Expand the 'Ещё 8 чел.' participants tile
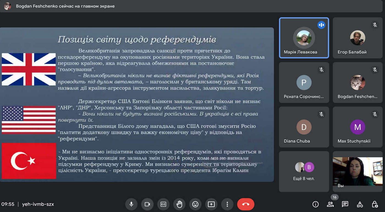This screenshot has height=212, width=385. [x=304, y=171]
